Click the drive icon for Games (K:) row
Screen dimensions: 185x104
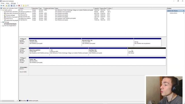pyautogui.click(x=20, y=14)
